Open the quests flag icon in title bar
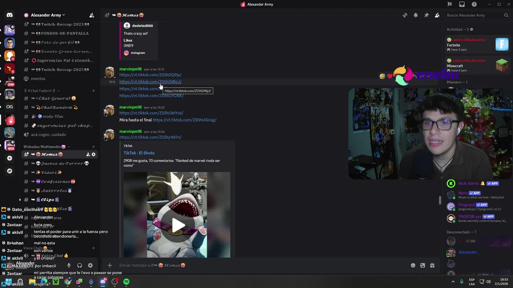Viewport: 513px width, 288px height. click(450, 4)
